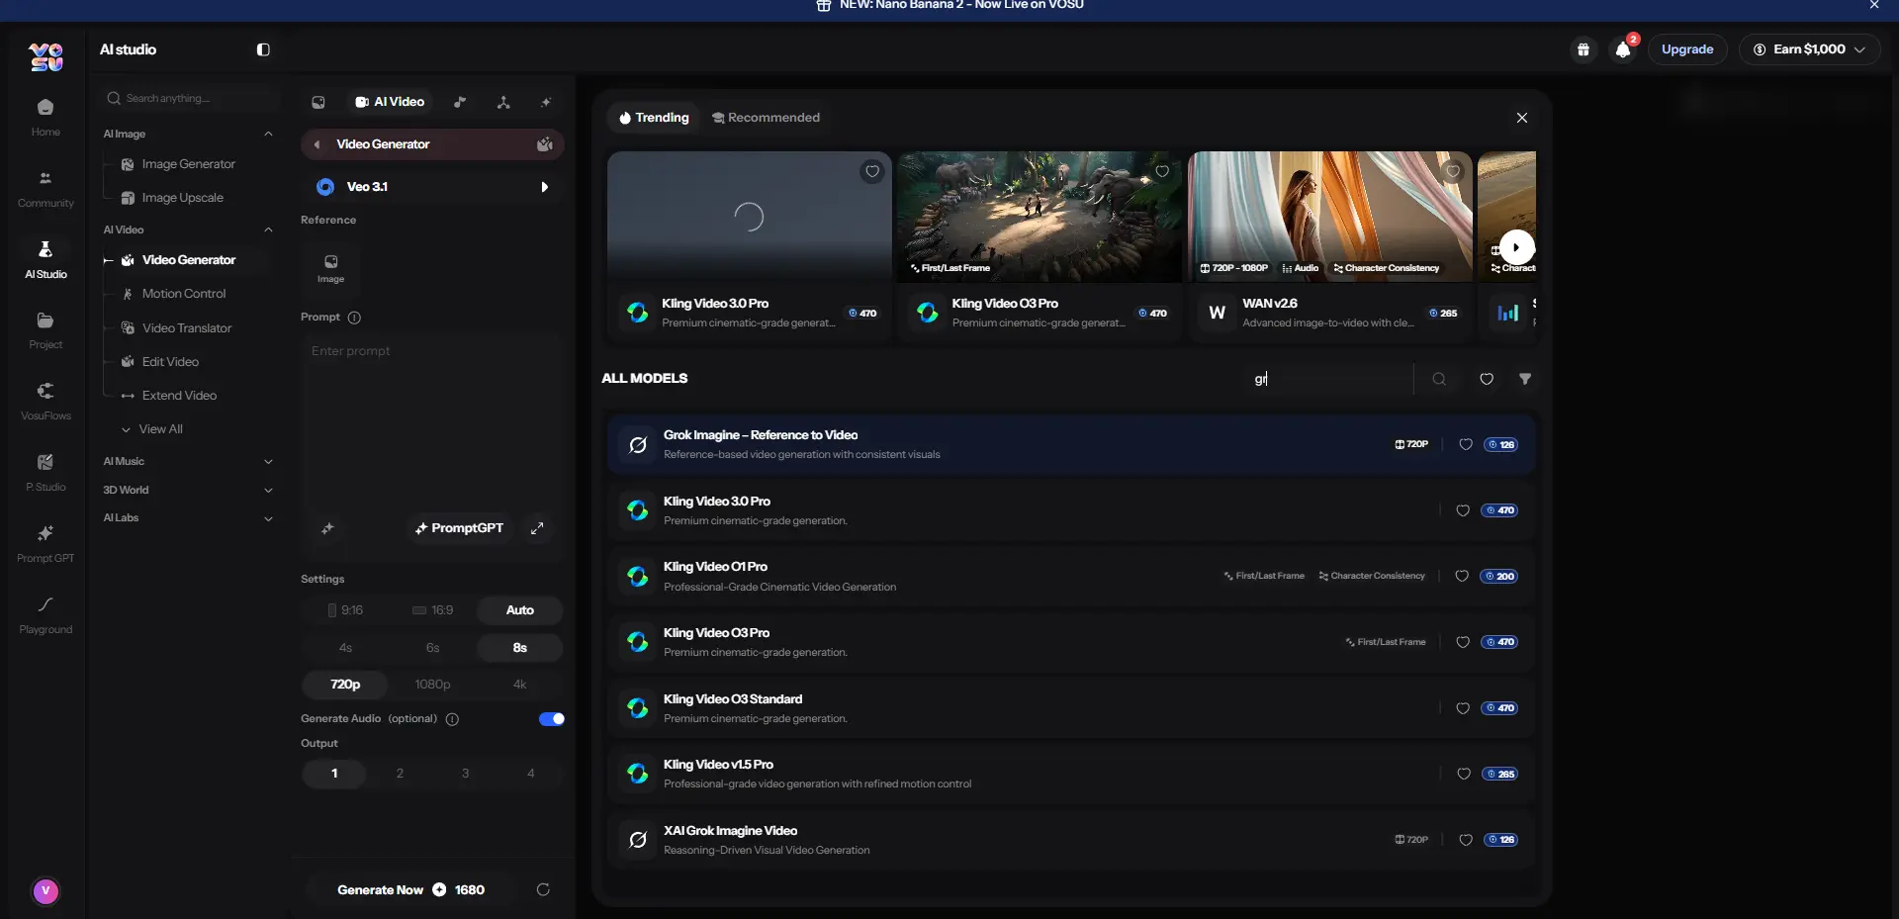Screen dimensions: 1899x919
Task: Select the XAI Grok Imagine Video model
Action: coord(1072,840)
